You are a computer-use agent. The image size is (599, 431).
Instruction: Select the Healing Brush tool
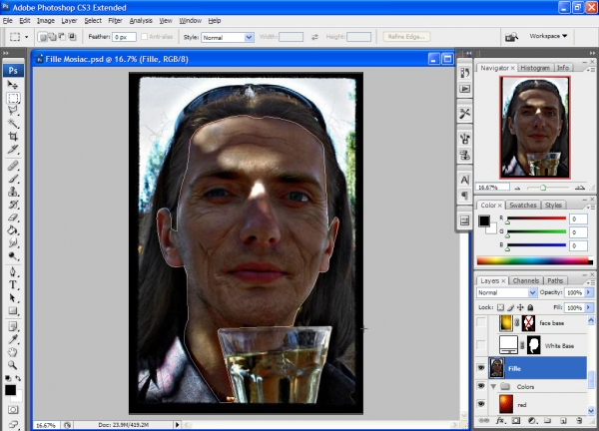click(x=13, y=166)
